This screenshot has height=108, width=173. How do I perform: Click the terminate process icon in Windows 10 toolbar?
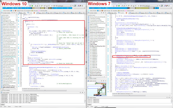(x=56, y=6)
